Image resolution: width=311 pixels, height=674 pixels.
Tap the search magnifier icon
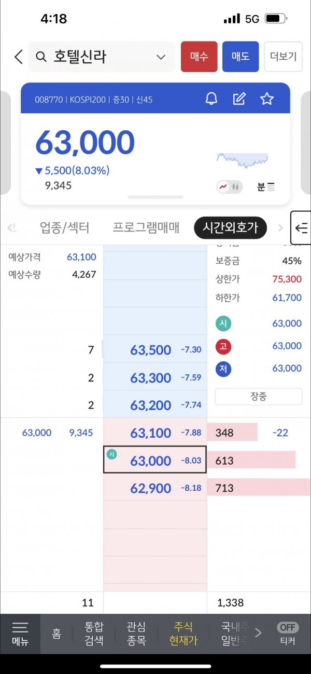(41, 57)
